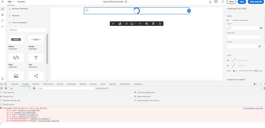Image resolution: width=265 pixels, height=128 pixels.
Task: Uncheck Eager evaluation
Action: [x=135, y=96]
